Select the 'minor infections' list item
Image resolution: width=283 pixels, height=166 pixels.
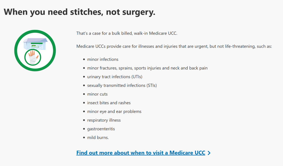click(103, 59)
